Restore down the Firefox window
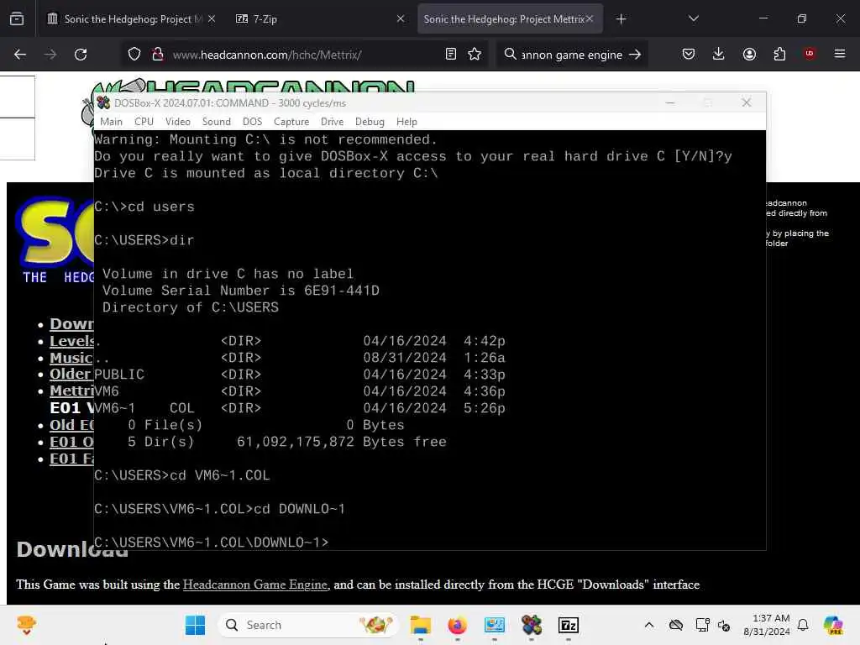The width and height of the screenshot is (860, 645). 802,18
